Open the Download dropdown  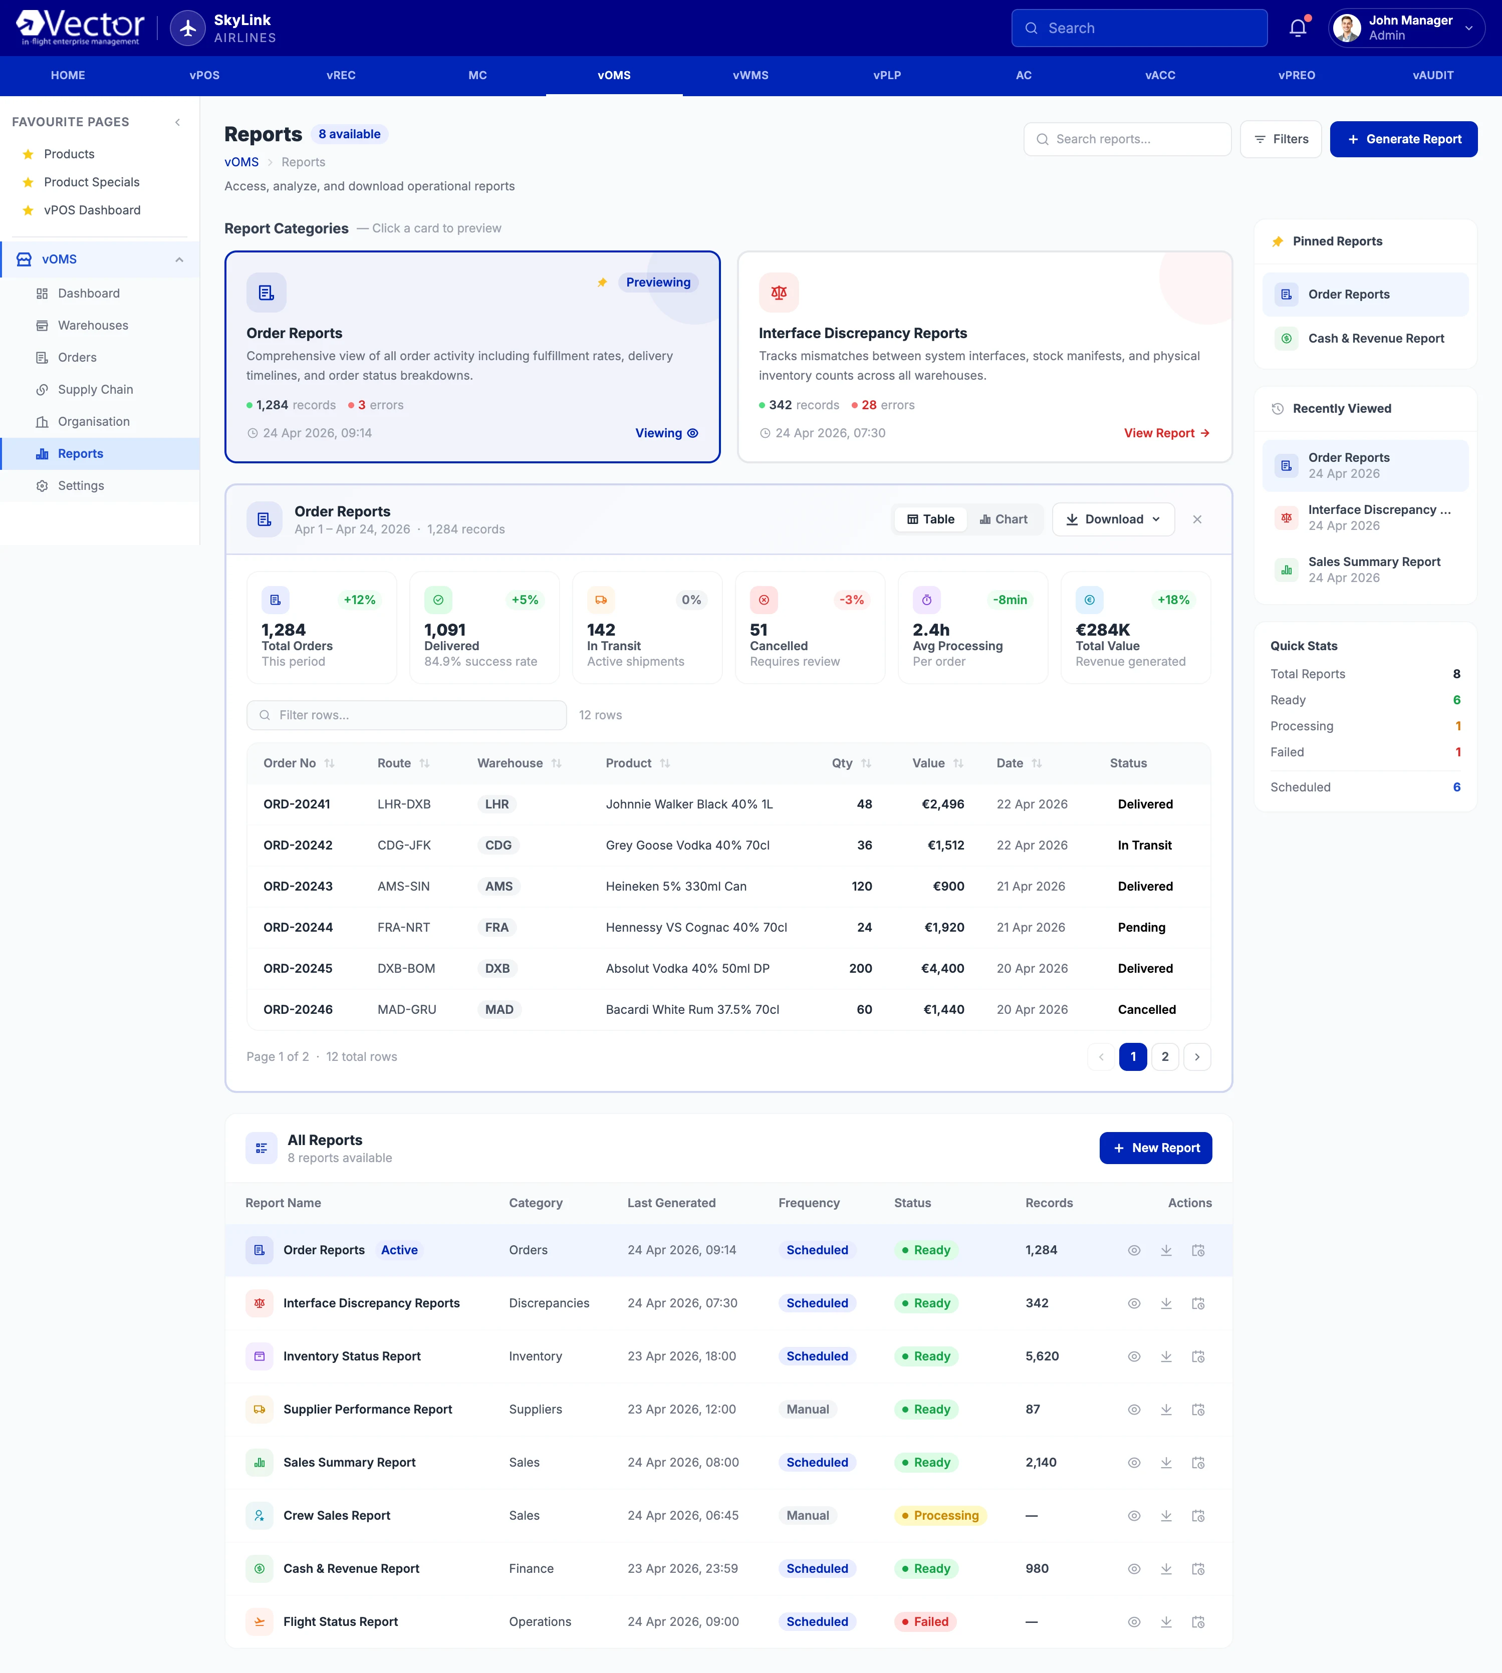coord(1112,519)
